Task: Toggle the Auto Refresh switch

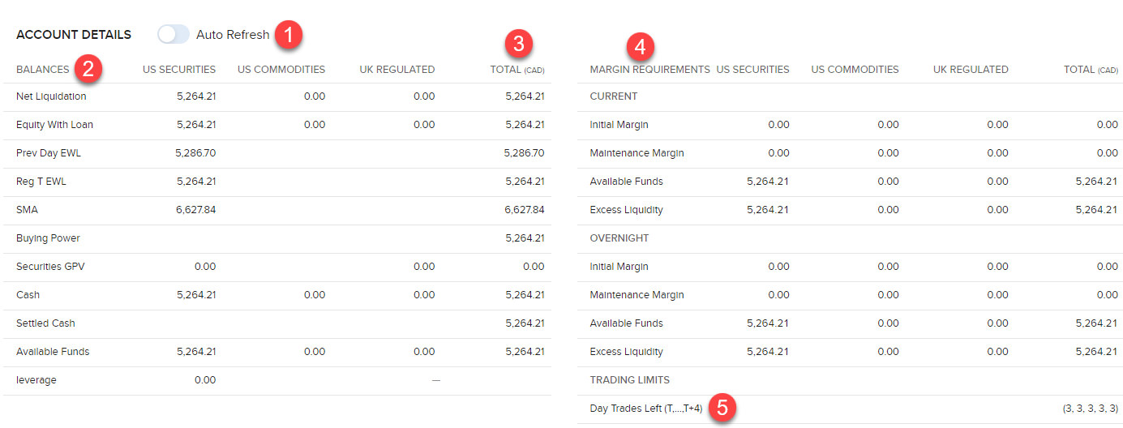Action: (x=174, y=35)
